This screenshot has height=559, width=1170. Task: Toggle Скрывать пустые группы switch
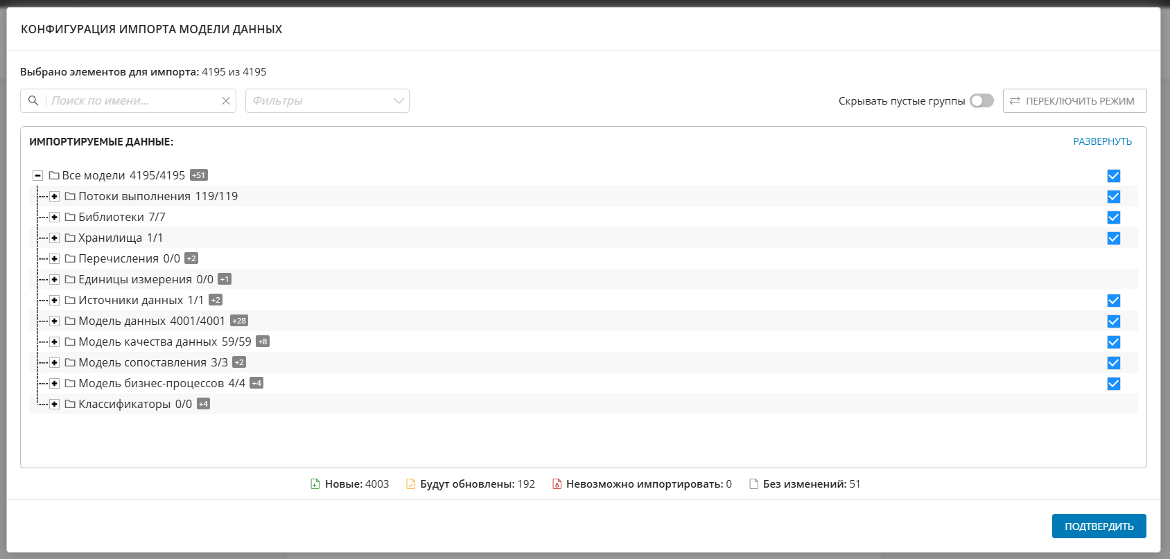tap(981, 100)
